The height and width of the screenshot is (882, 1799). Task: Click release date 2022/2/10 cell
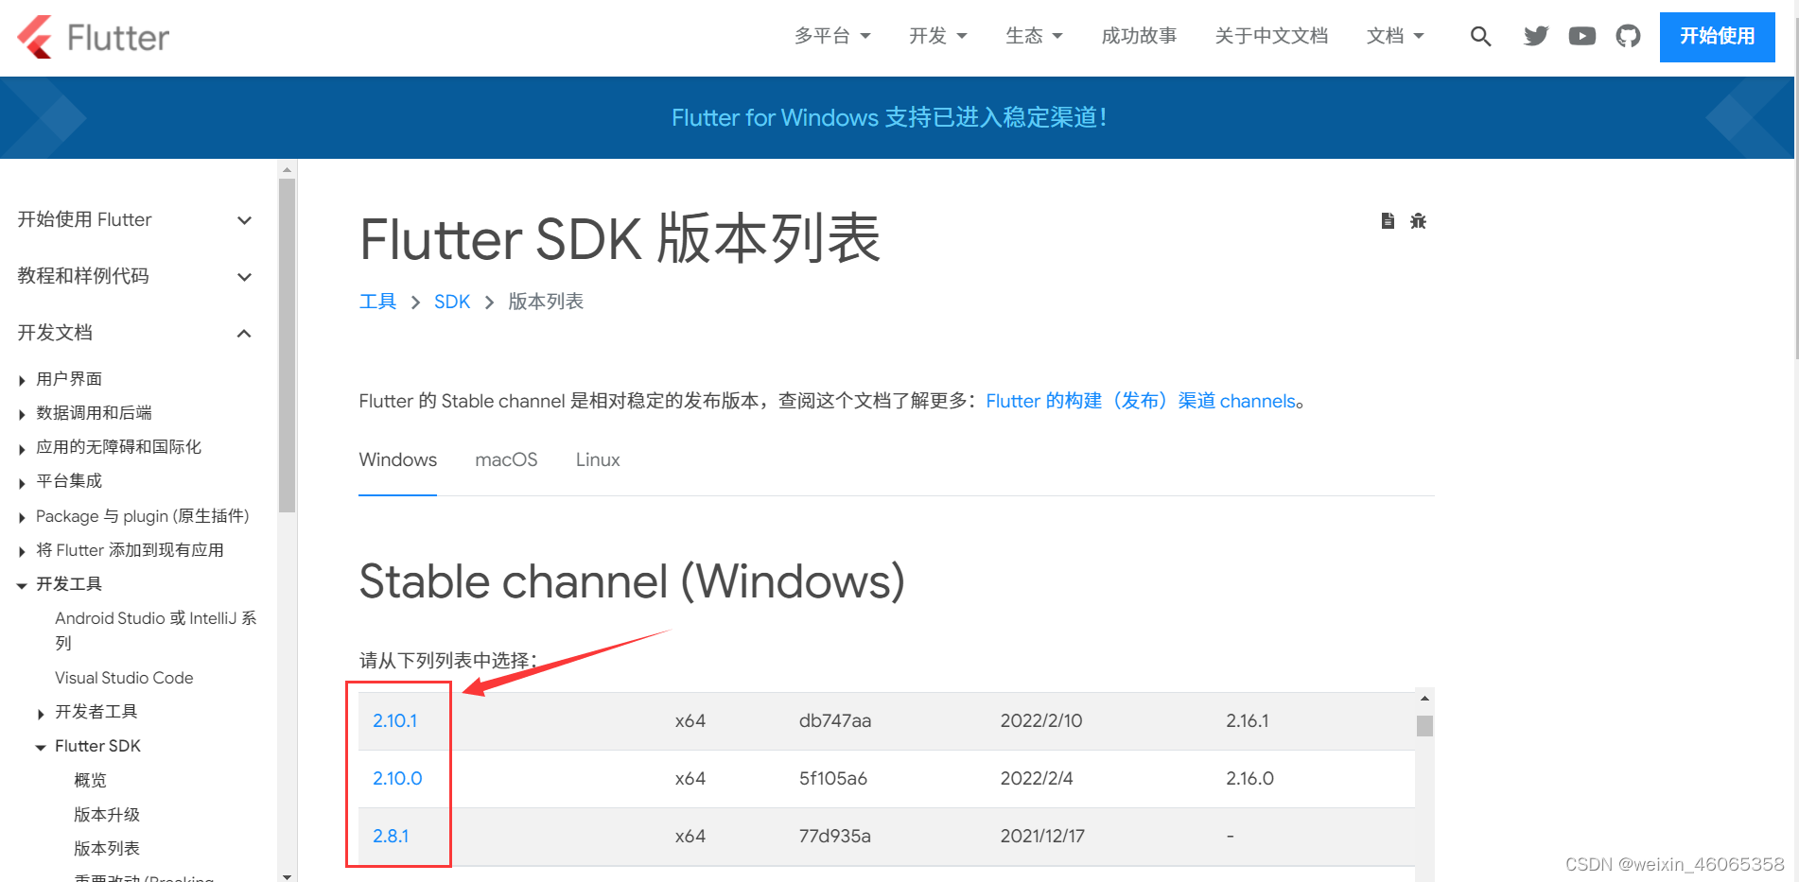tap(1041, 720)
